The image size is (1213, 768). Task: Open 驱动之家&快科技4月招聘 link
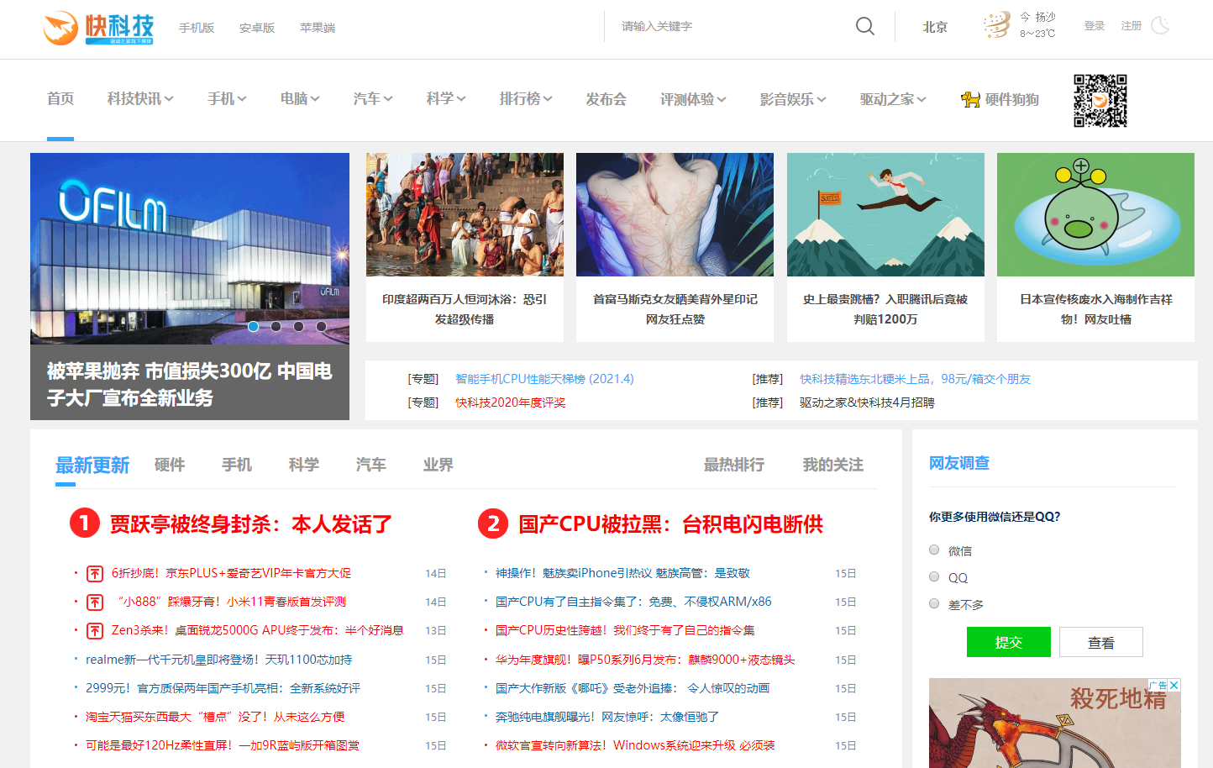pos(867,402)
